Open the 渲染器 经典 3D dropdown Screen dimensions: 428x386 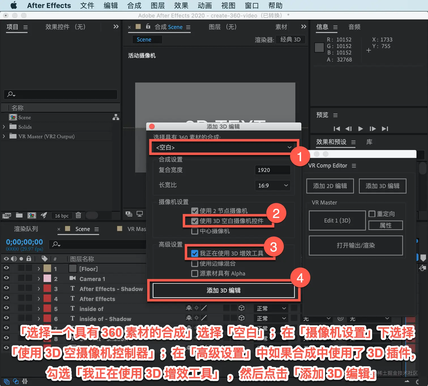[x=290, y=39]
